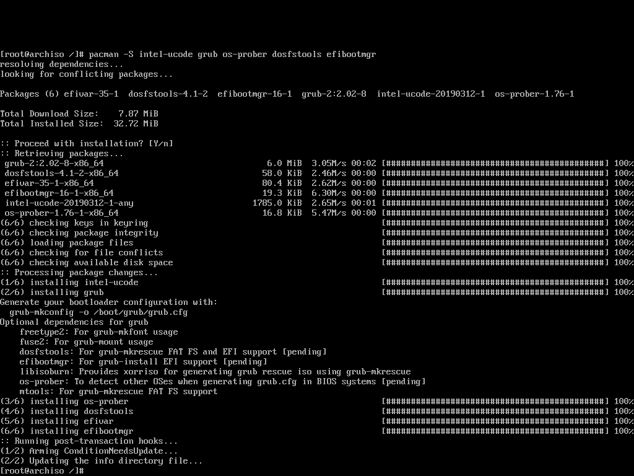Click os-prober-1.76-1-x86_64 download row name
634x476 pixels.
coord(61,213)
